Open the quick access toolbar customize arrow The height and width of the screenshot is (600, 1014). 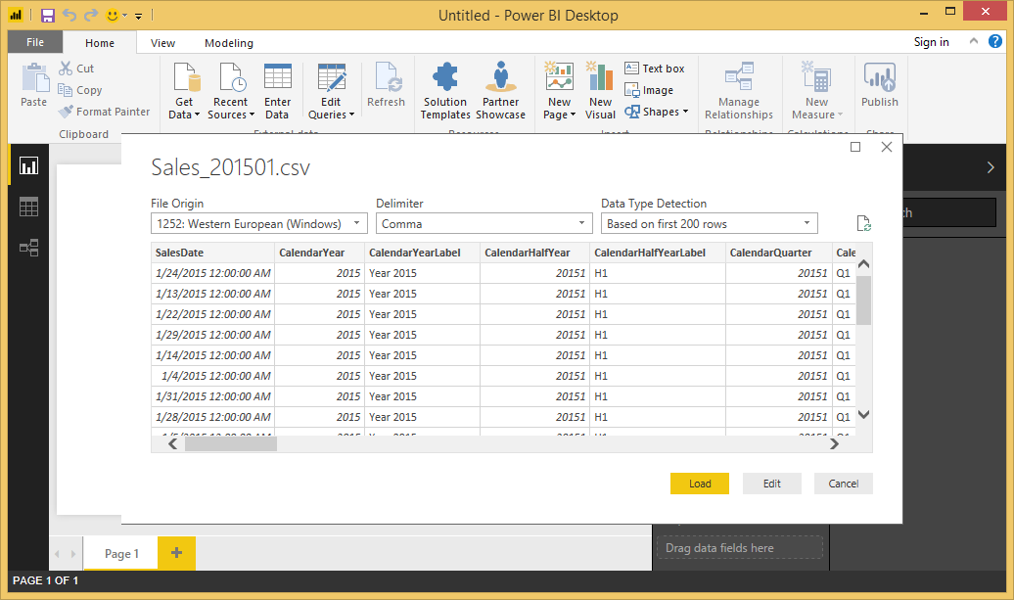pos(138,16)
